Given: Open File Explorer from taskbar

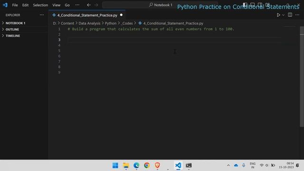Looking at the screenshot, I should pos(126,165).
